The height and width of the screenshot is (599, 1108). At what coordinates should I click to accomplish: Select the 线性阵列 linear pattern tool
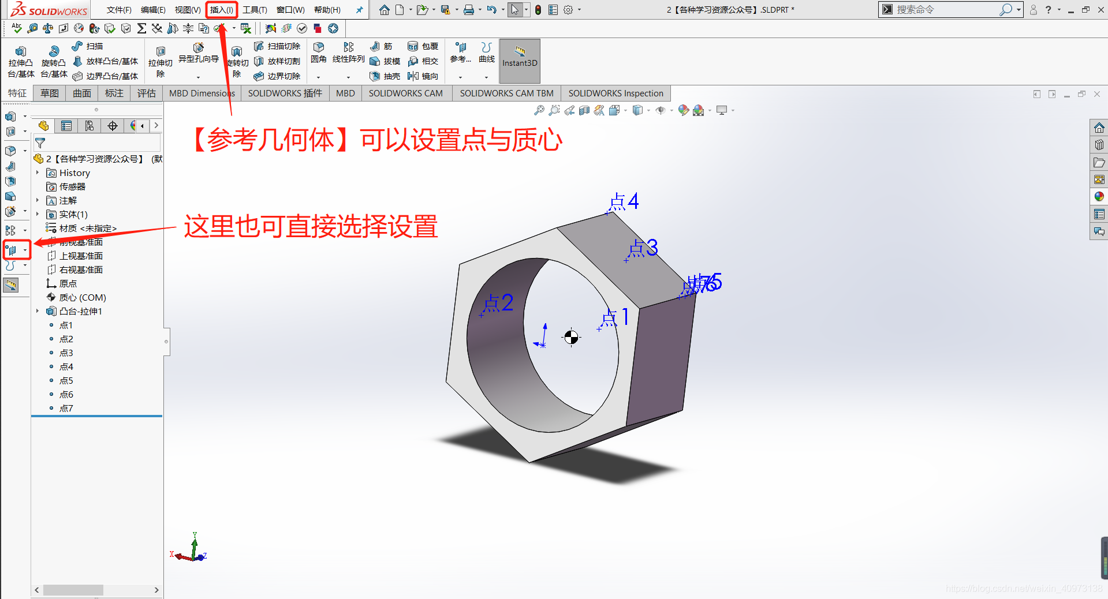click(x=348, y=53)
